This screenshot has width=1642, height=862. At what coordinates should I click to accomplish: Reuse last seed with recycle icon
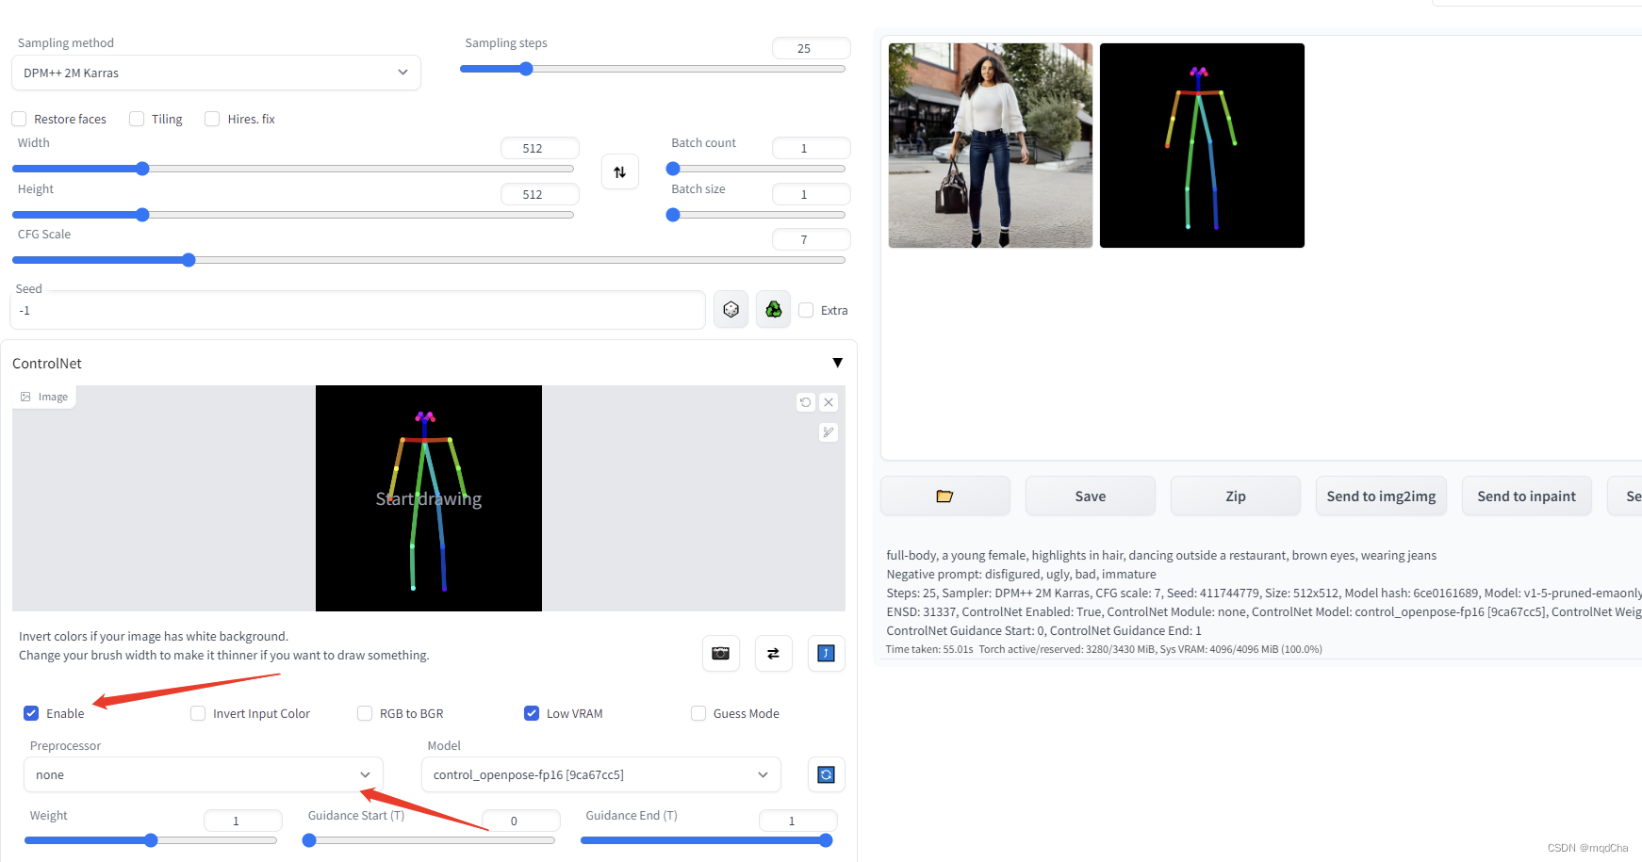[773, 309]
